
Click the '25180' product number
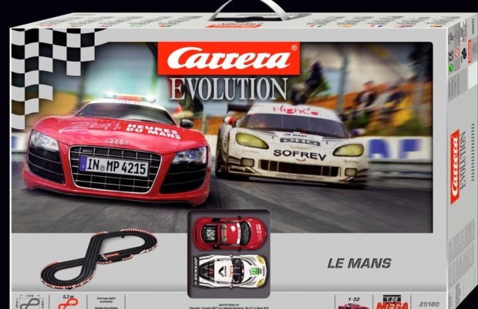[429, 304]
